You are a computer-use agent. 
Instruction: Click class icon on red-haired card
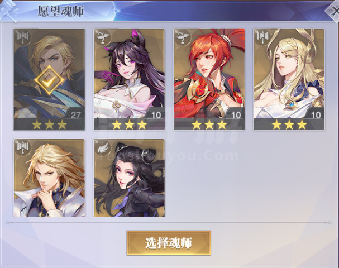(183, 37)
